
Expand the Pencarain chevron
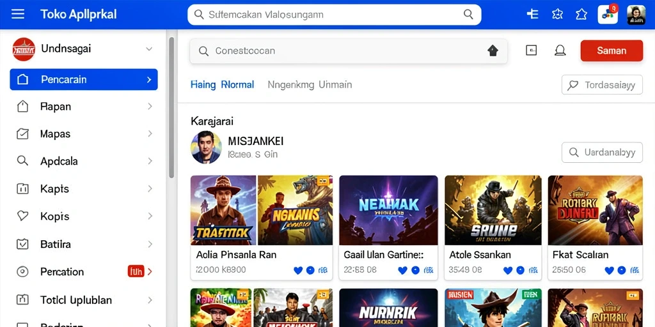[149, 80]
